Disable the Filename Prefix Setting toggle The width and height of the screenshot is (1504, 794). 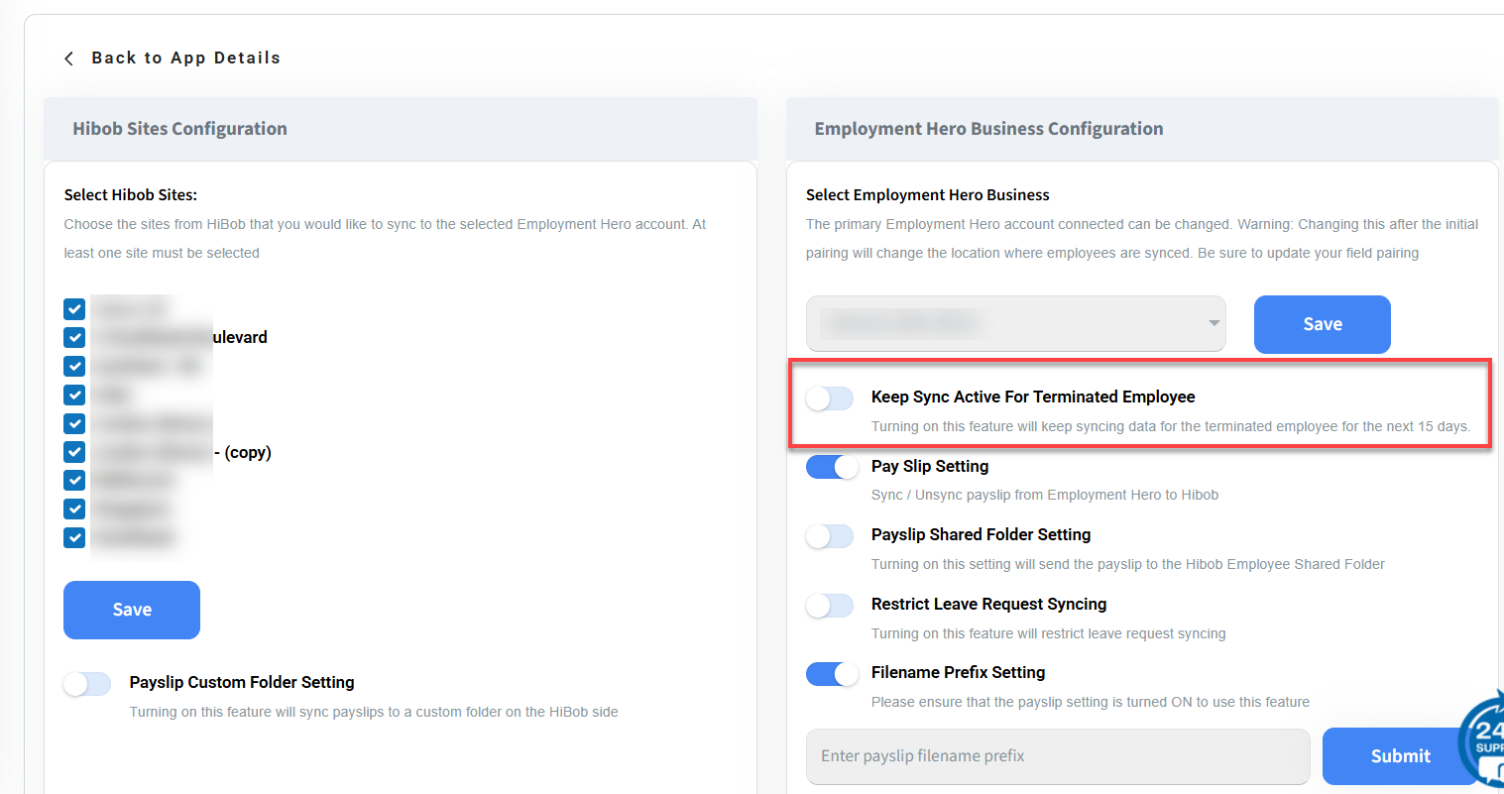point(832,674)
